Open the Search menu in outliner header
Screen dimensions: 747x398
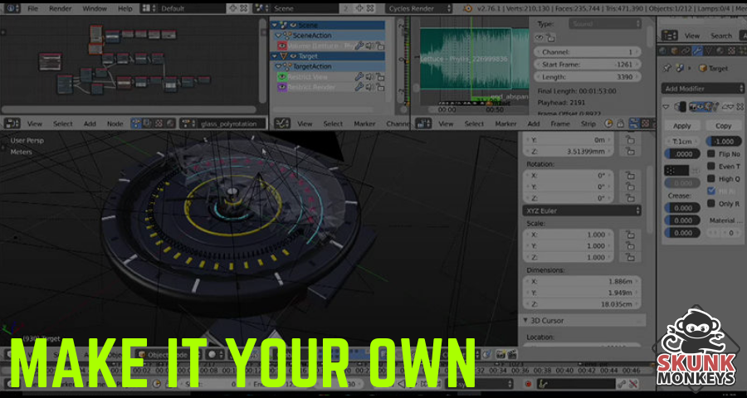tap(721, 36)
